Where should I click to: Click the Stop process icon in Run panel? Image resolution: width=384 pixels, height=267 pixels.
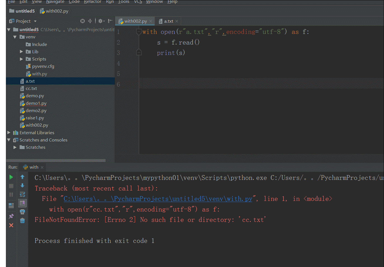click(x=11, y=186)
